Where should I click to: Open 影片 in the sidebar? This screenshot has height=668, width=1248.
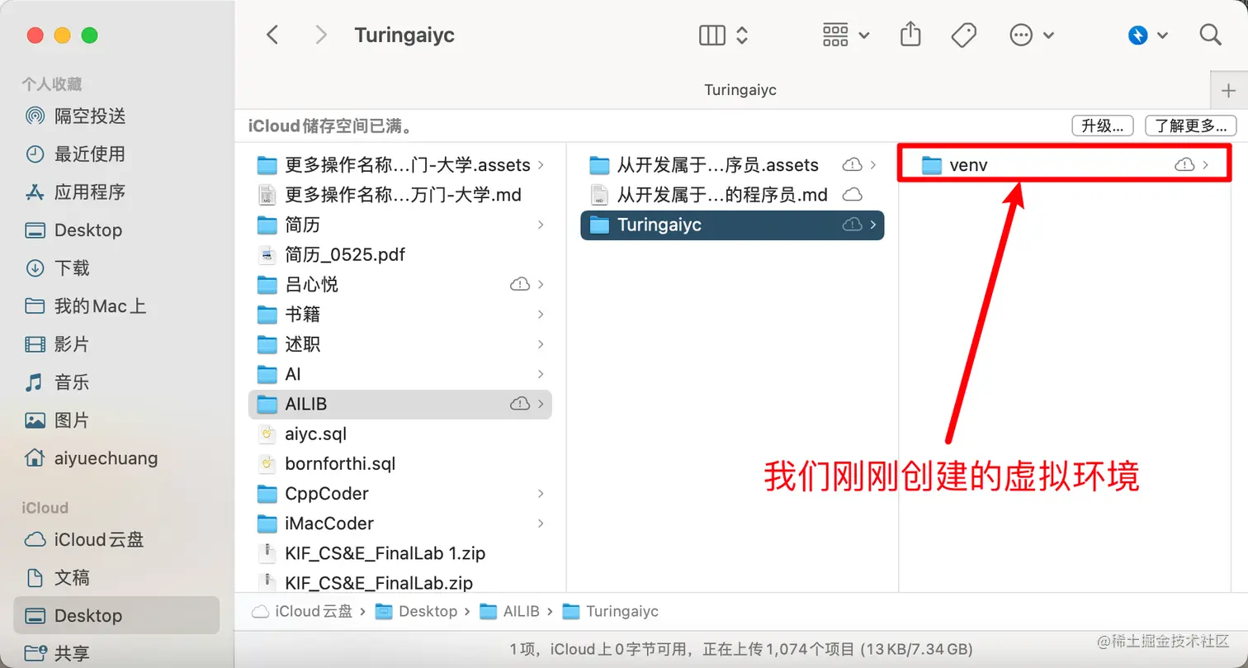pyautogui.click(x=116, y=343)
